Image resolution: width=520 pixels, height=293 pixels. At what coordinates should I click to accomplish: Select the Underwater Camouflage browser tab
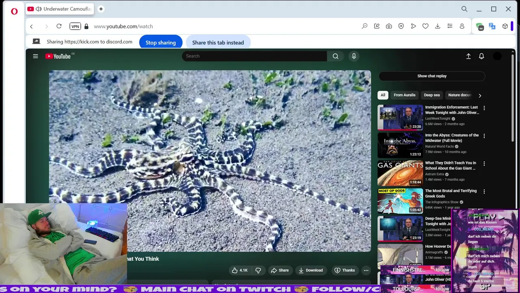pos(59,9)
